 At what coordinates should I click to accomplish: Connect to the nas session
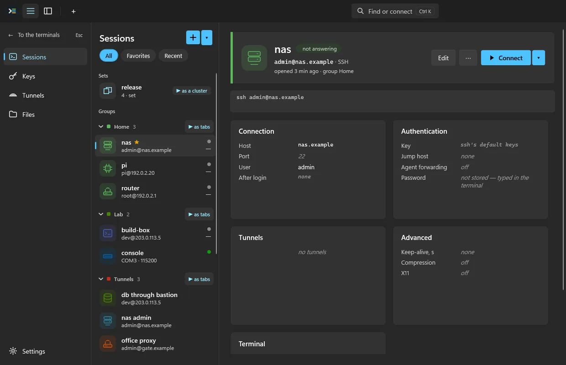coord(506,58)
